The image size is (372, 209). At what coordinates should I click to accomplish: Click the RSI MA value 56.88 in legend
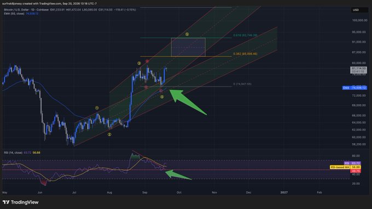[36, 153]
